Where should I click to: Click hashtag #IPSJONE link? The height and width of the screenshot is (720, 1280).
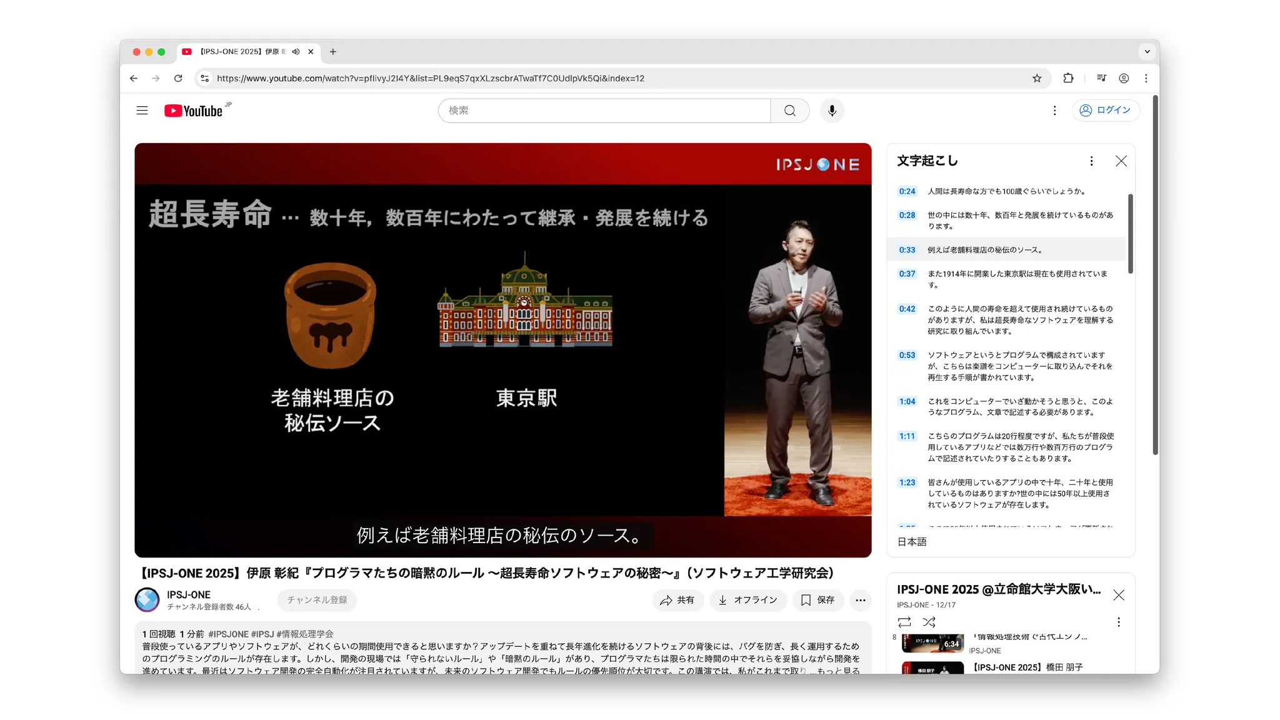pos(229,634)
